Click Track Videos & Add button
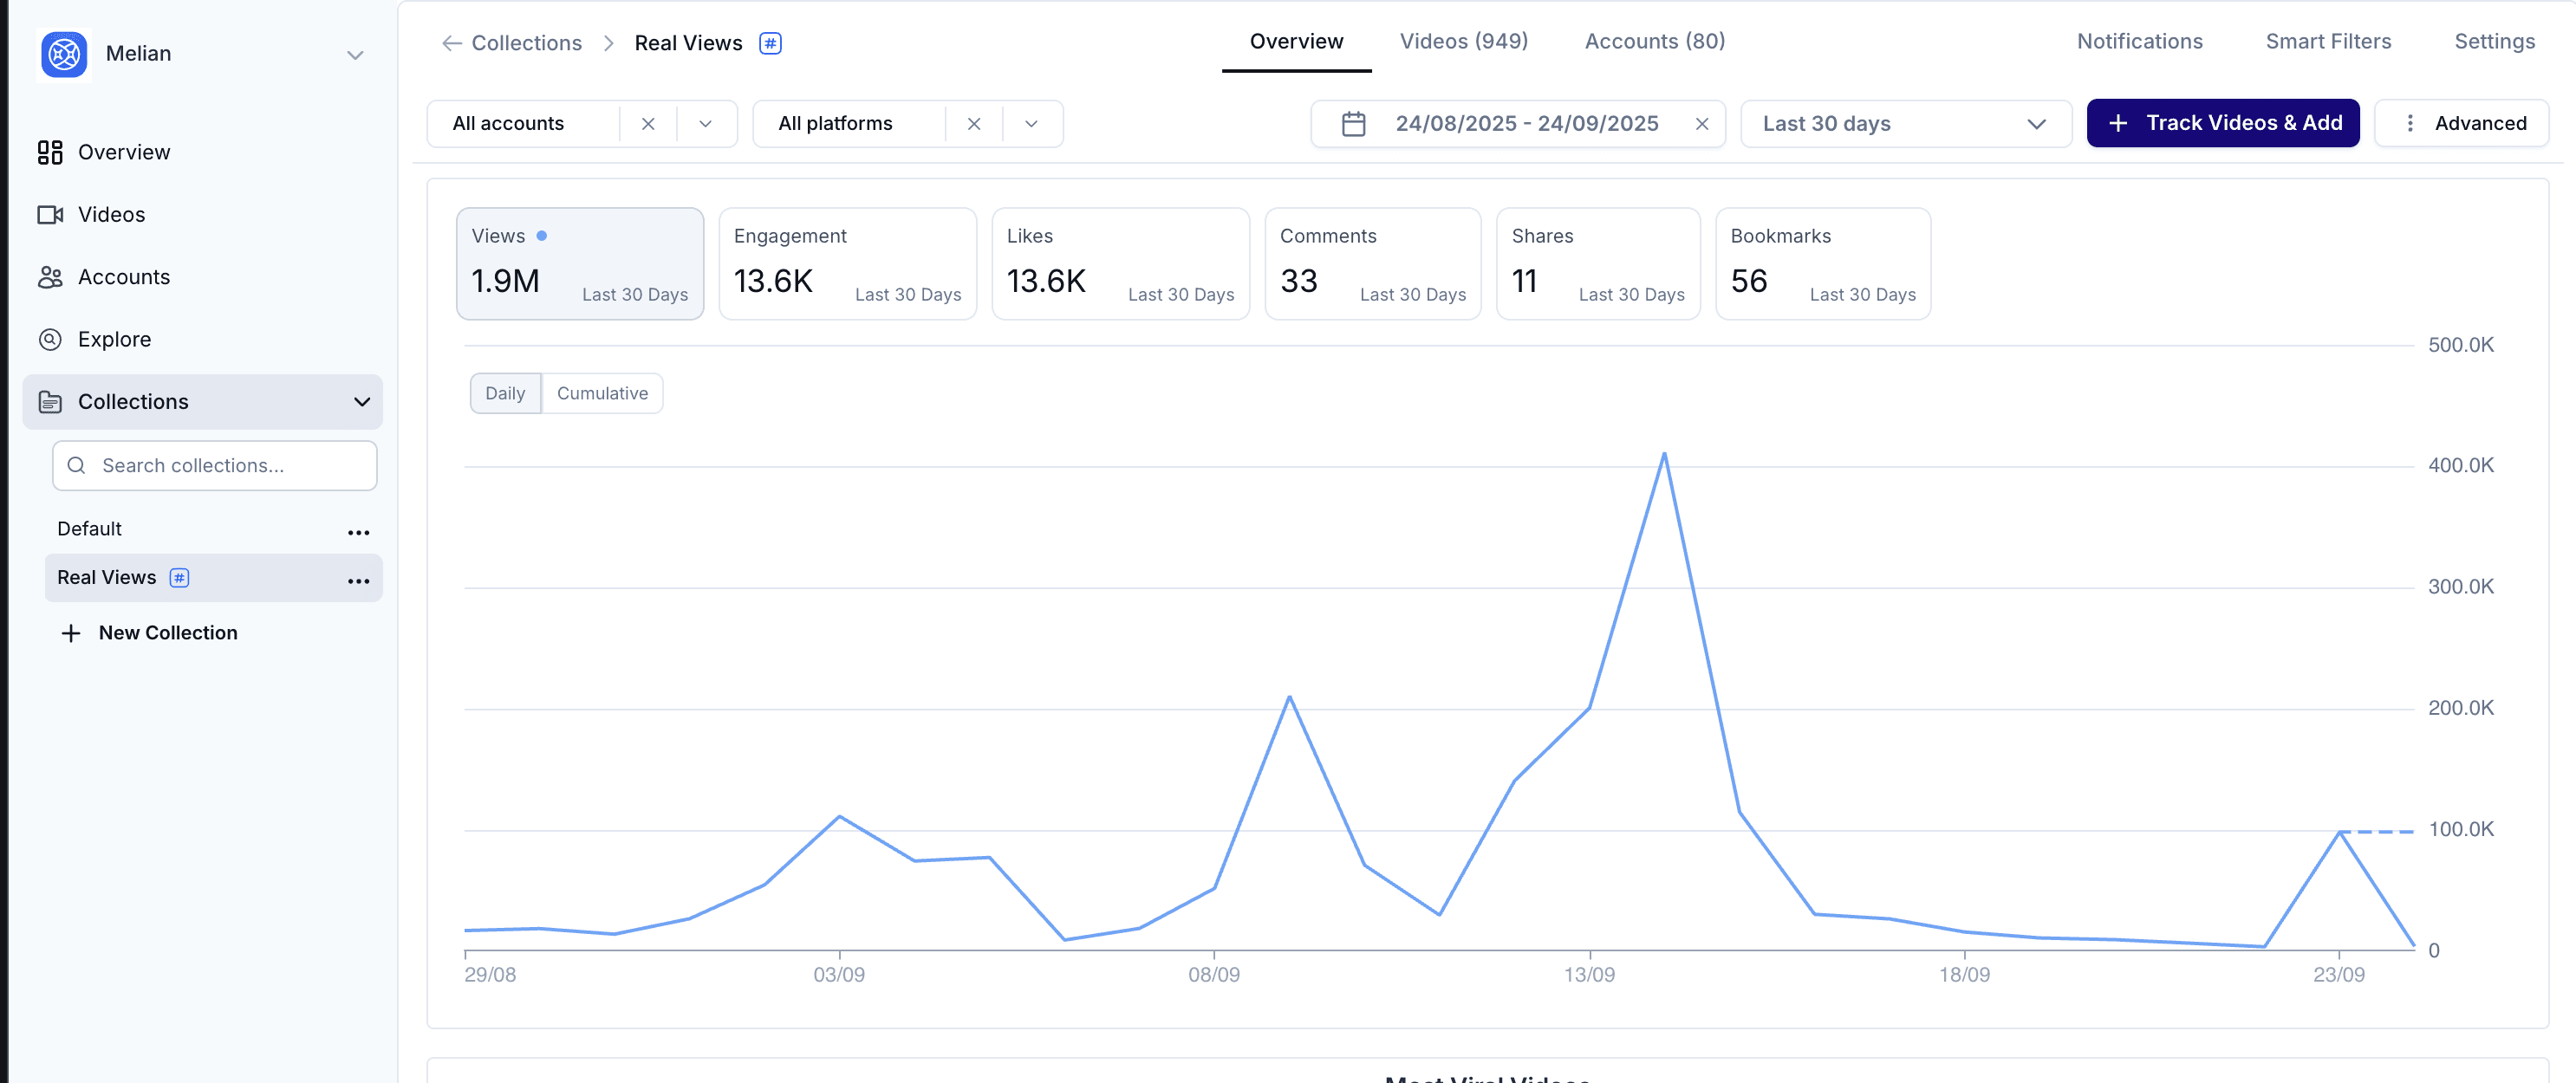Viewport: 2576px width, 1083px height. coord(2222,123)
